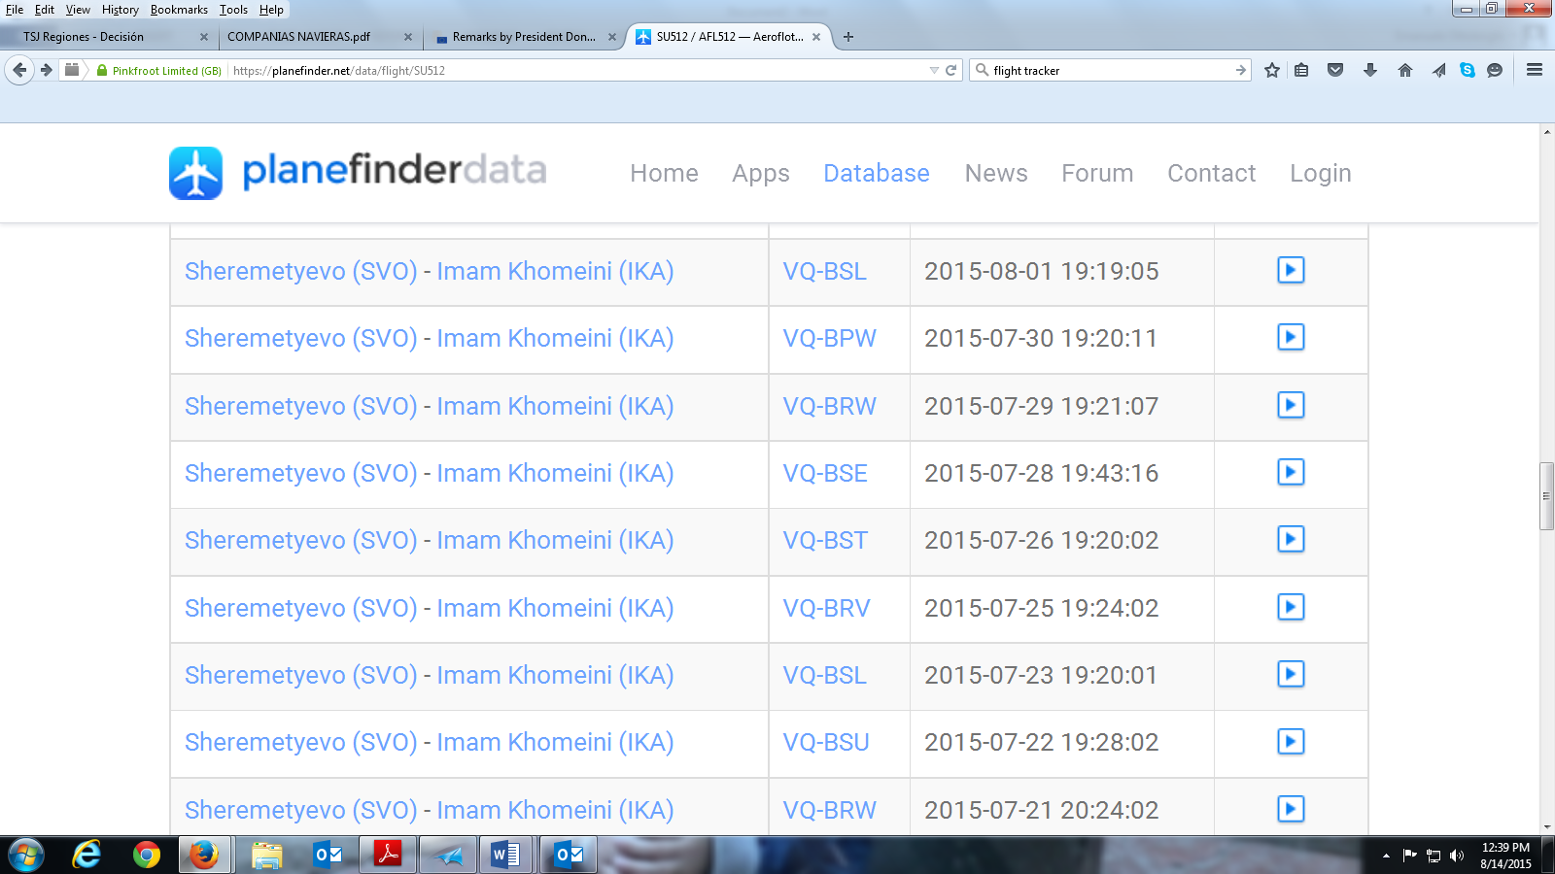This screenshot has width=1555, height=874.
Task: Bookmark this page with star icon
Action: point(1272,70)
